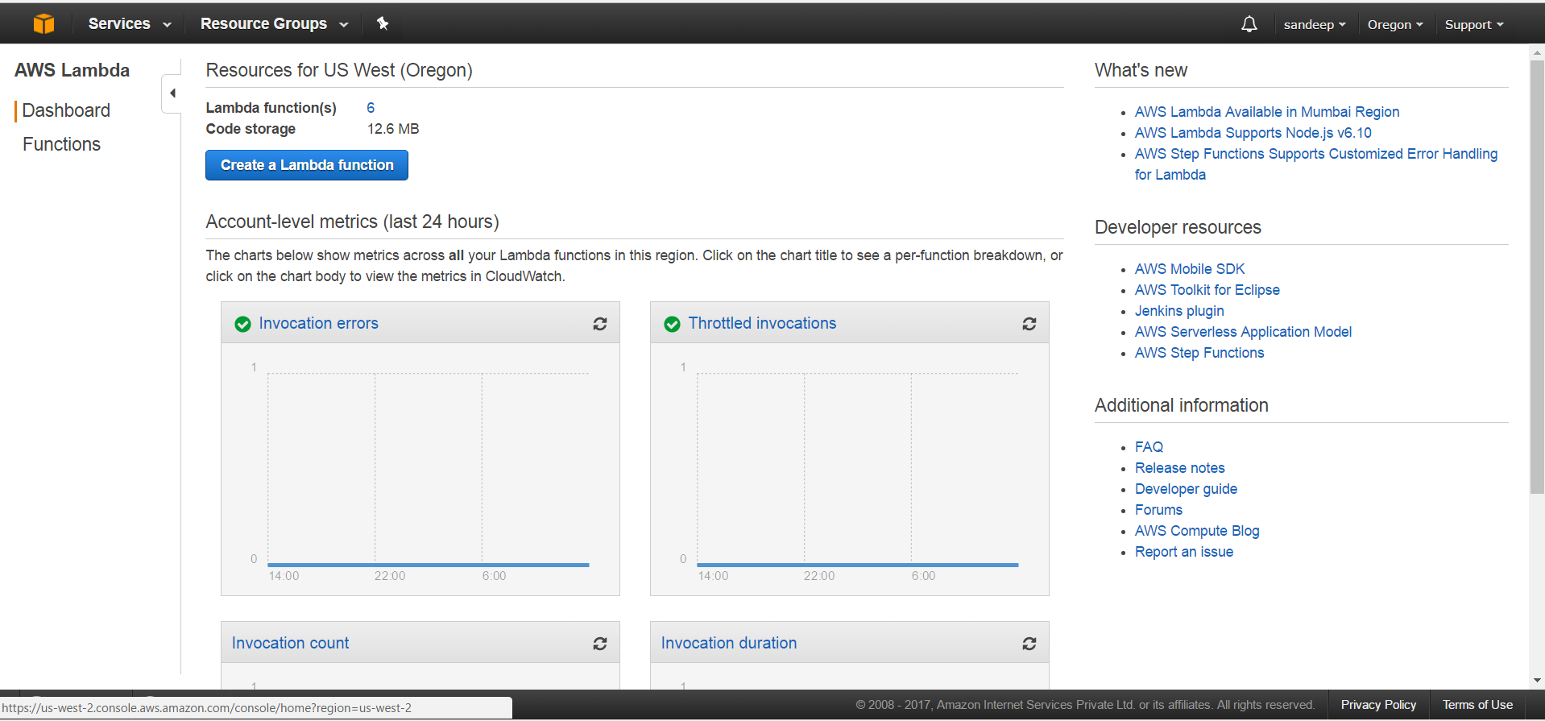Open the Invocation duration chart title
This screenshot has height=721, width=1545.
[x=729, y=643]
